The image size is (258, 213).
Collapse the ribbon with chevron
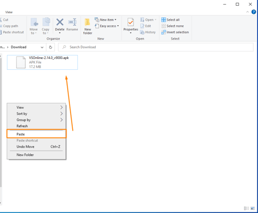click(x=248, y=12)
